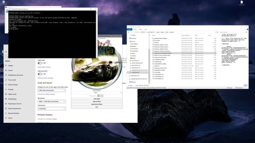Toggle the Night light switch

(40, 63)
